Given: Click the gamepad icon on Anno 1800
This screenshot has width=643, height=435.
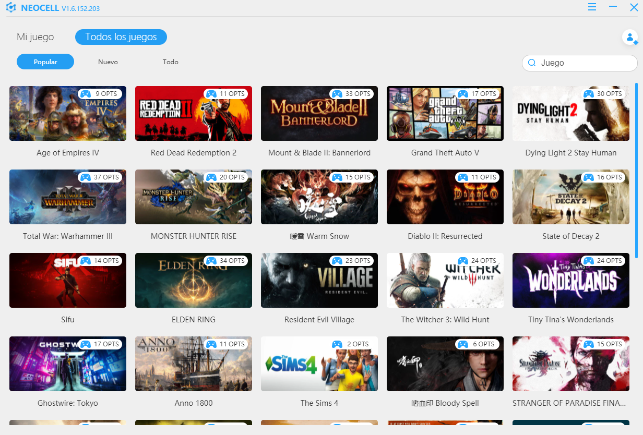Looking at the screenshot, I should pos(211,344).
